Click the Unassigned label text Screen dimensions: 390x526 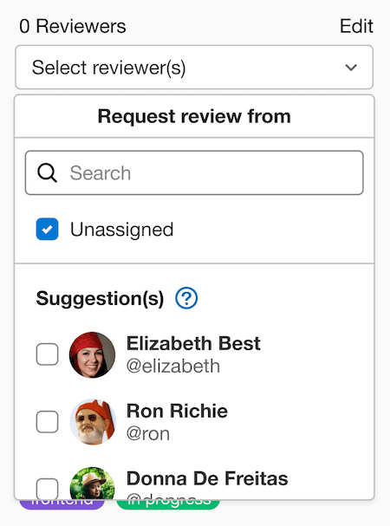tap(121, 230)
